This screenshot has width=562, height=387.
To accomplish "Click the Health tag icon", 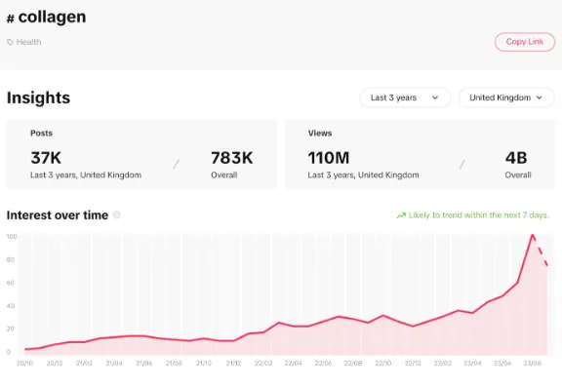I will pos(10,42).
